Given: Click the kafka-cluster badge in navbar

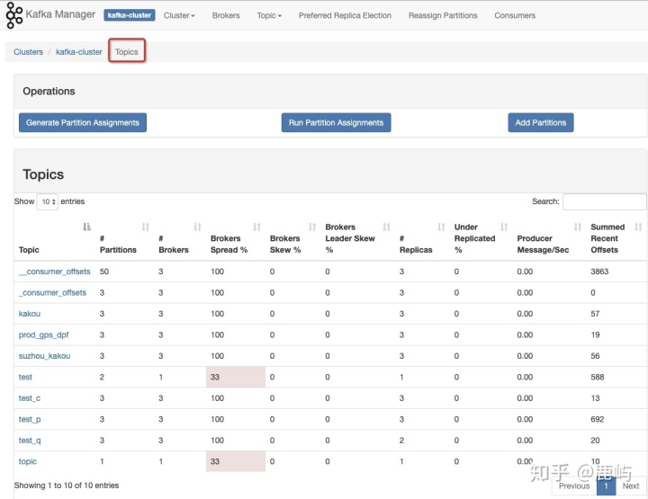Looking at the screenshot, I should click(x=130, y=15).
